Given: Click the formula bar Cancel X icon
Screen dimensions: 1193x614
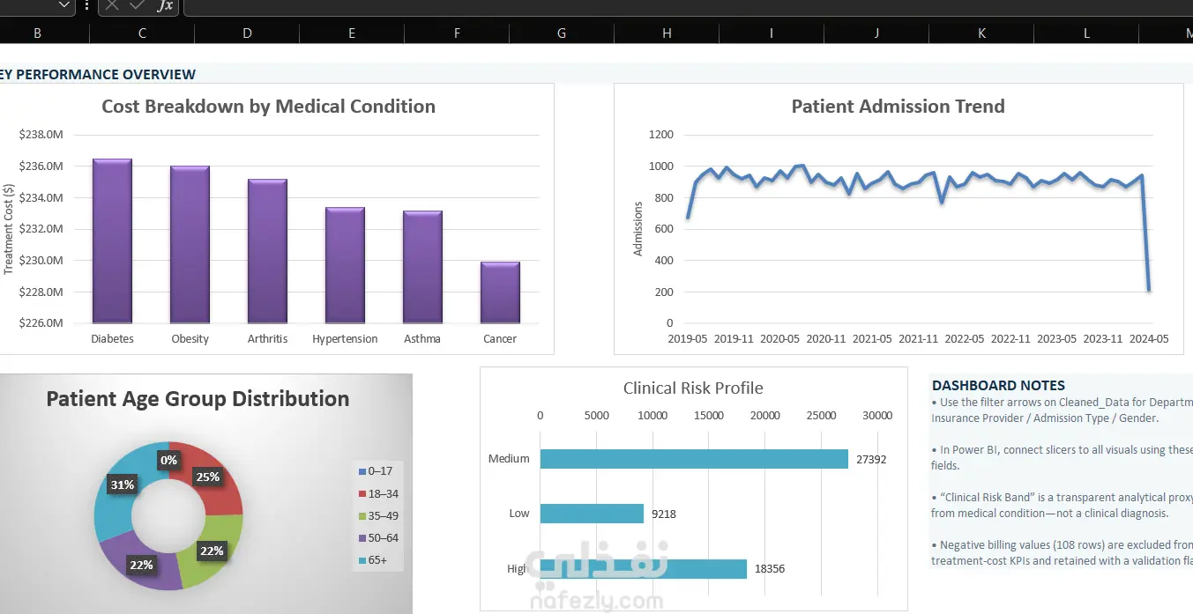Looking at the screenshot, I should coord(112,5).
